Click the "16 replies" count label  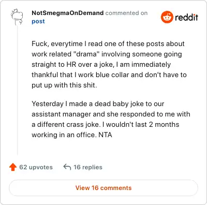pyautogui.click(x=88, y=167)
